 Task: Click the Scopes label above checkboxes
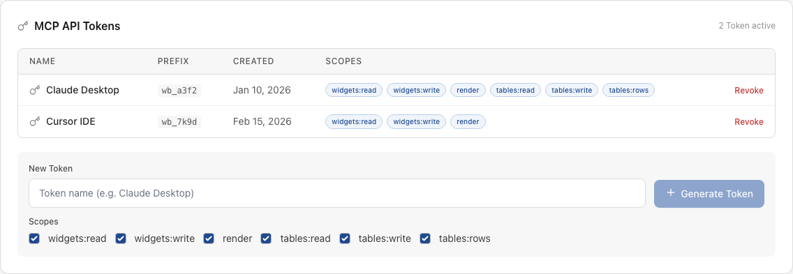(x=43, y=222)
